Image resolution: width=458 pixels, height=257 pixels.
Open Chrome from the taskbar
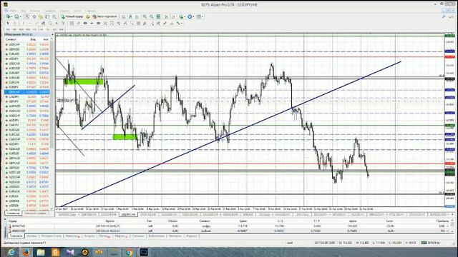(129, 252)
